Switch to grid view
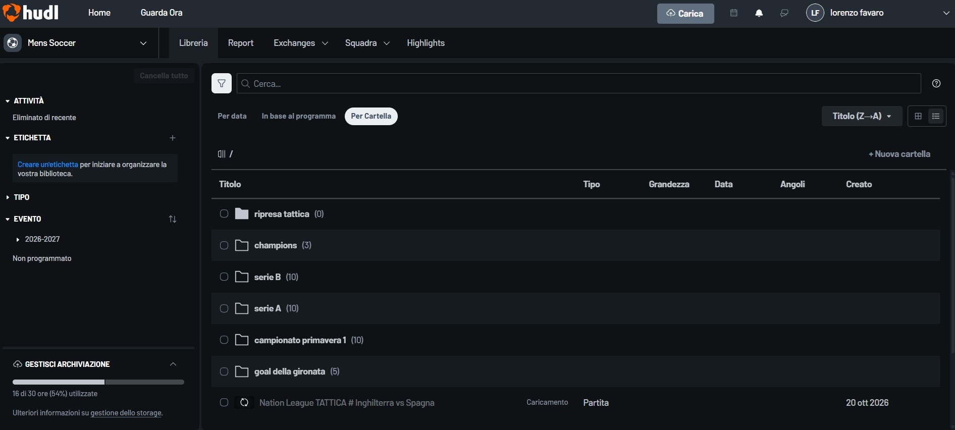 click(x=918, y=116)
